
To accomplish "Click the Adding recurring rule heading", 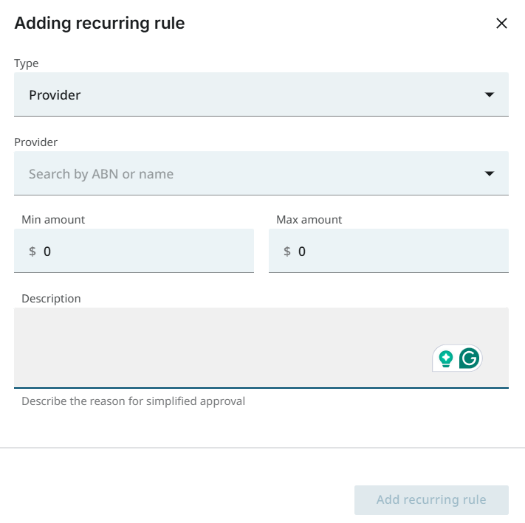I will point(100,24).
